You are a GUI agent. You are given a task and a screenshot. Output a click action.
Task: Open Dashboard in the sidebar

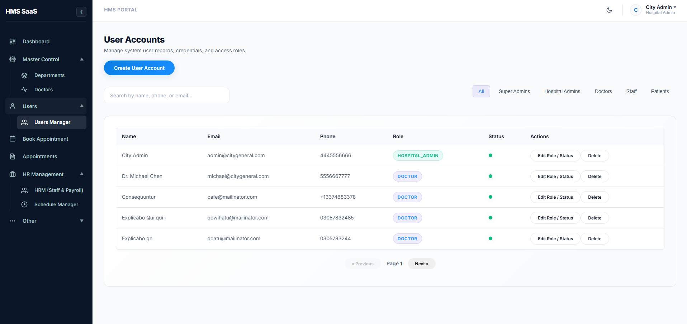[46, 42]
